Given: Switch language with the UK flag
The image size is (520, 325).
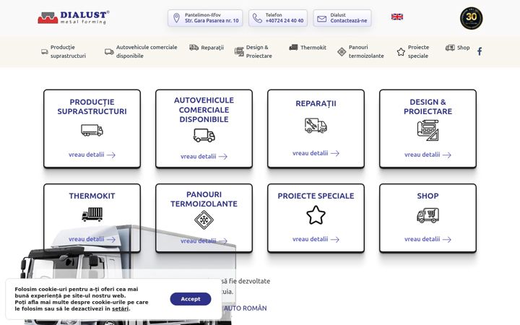Looking at the screenshot, I should pyautogui.click(x=397, y=17).
